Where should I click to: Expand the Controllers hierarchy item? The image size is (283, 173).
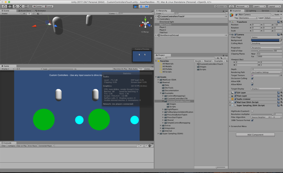coord(158,19)
